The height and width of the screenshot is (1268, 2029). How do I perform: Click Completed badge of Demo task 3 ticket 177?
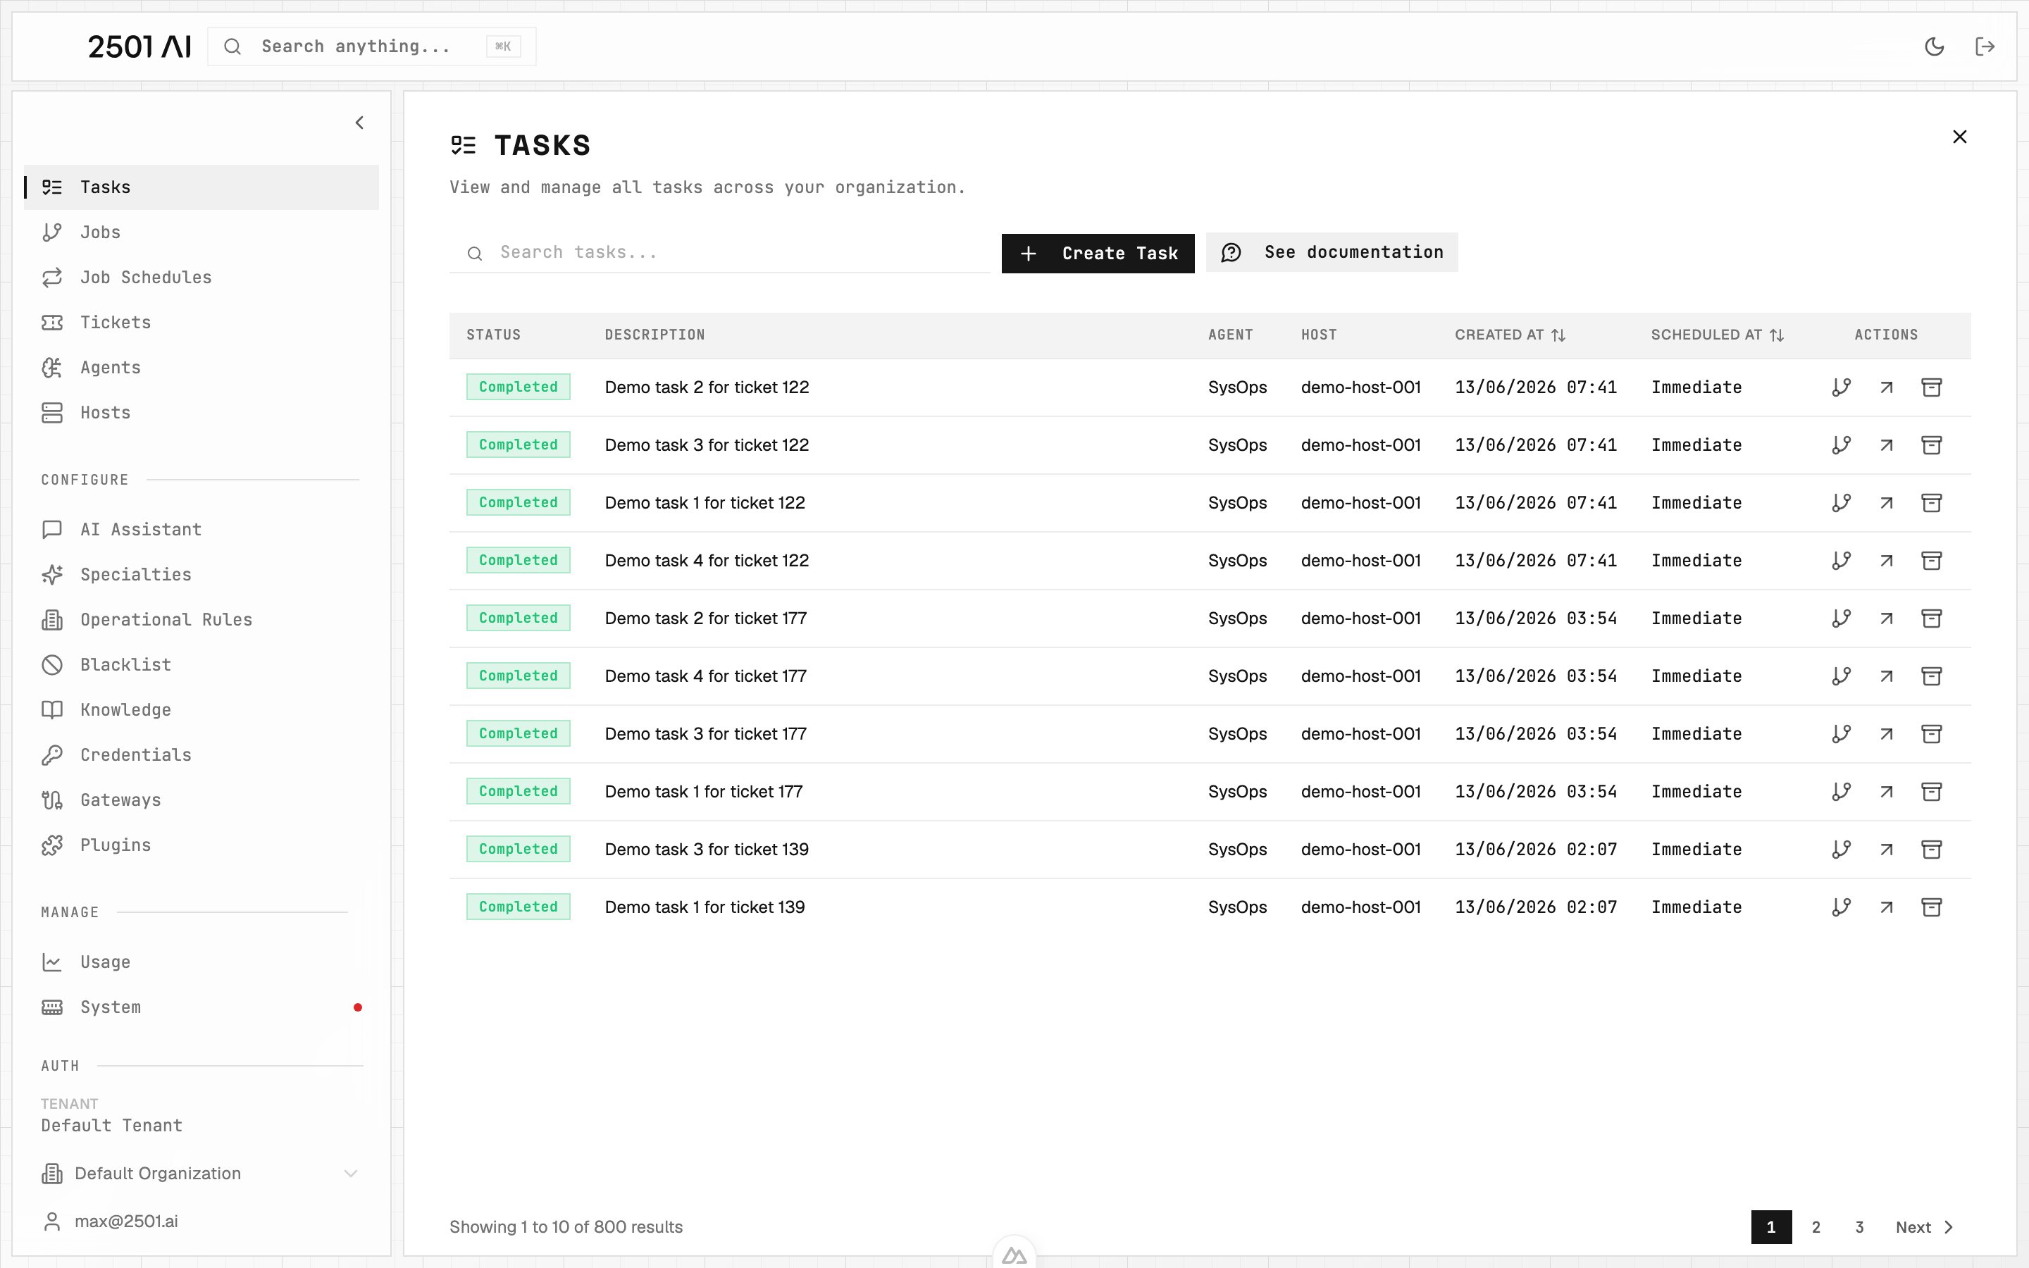pyautogui.click(x=518, y=734)
